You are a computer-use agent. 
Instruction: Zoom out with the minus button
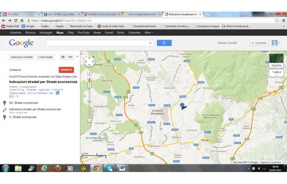tap(89, 120)
